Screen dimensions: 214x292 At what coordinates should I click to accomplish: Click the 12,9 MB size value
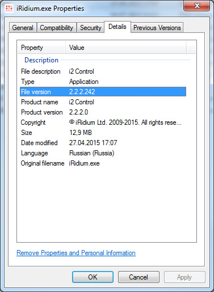[81, 133]
